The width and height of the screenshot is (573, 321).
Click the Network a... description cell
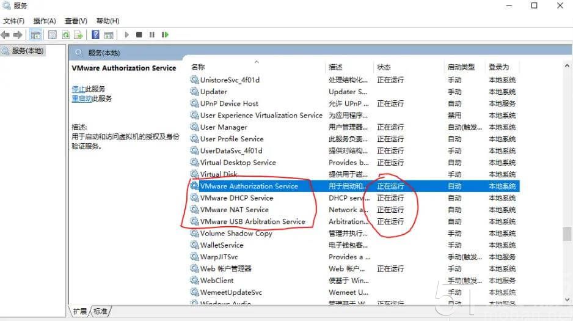tap(348, 210)
